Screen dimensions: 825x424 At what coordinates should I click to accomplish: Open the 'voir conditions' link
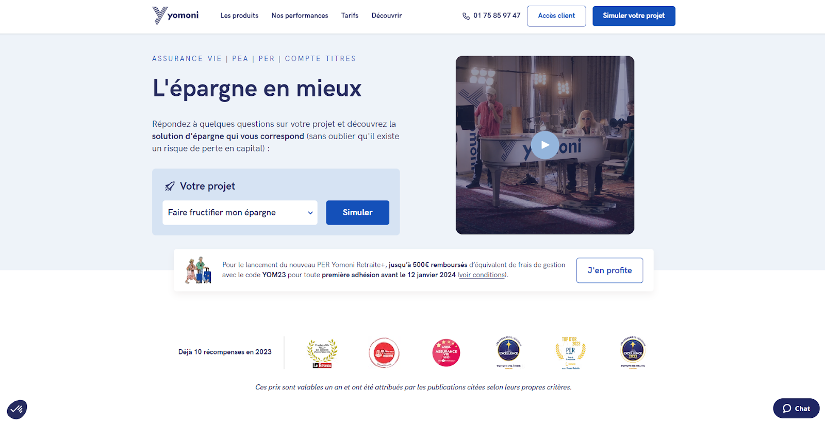pyautogui.click(x=482, y=275)
